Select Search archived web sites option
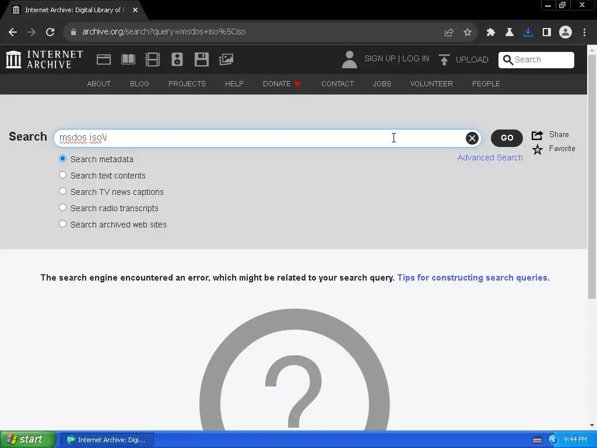This screenshot has height=448, width=597. (x=62, y=224)
